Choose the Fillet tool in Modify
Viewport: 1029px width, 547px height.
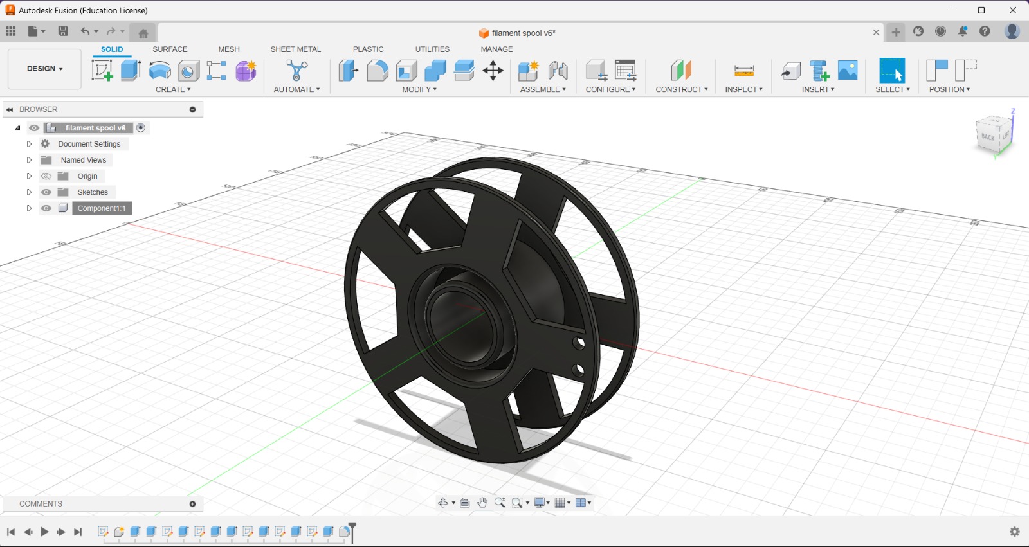click(x=378, y=70)
